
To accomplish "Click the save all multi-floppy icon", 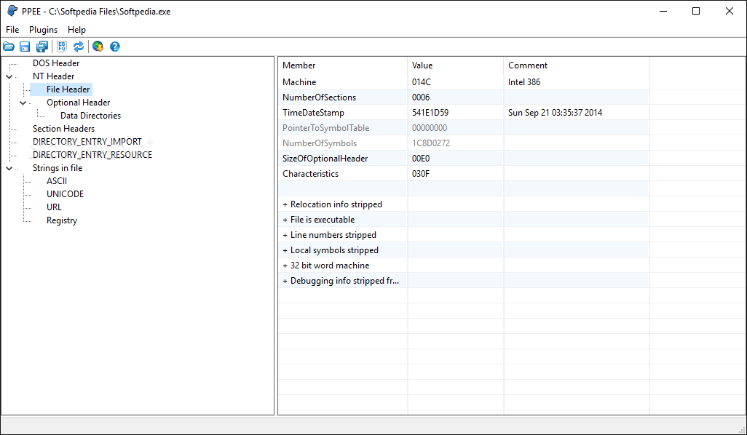I will (42, 47).
